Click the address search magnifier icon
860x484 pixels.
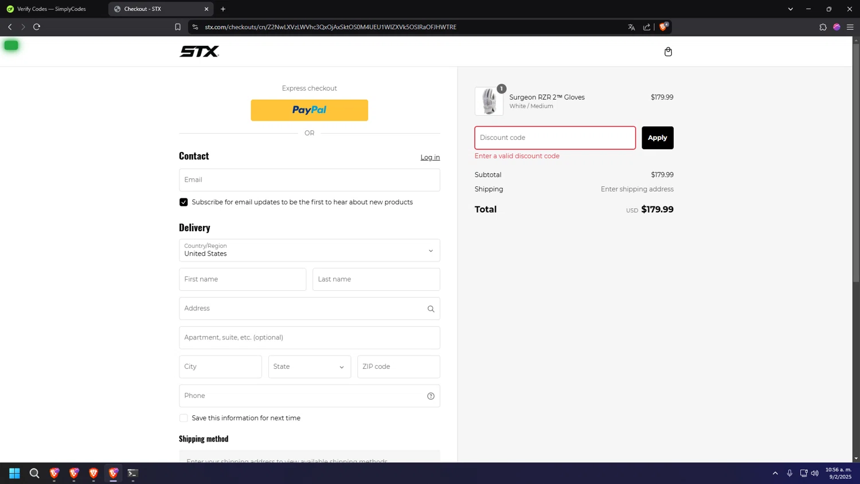coord(431,309)
